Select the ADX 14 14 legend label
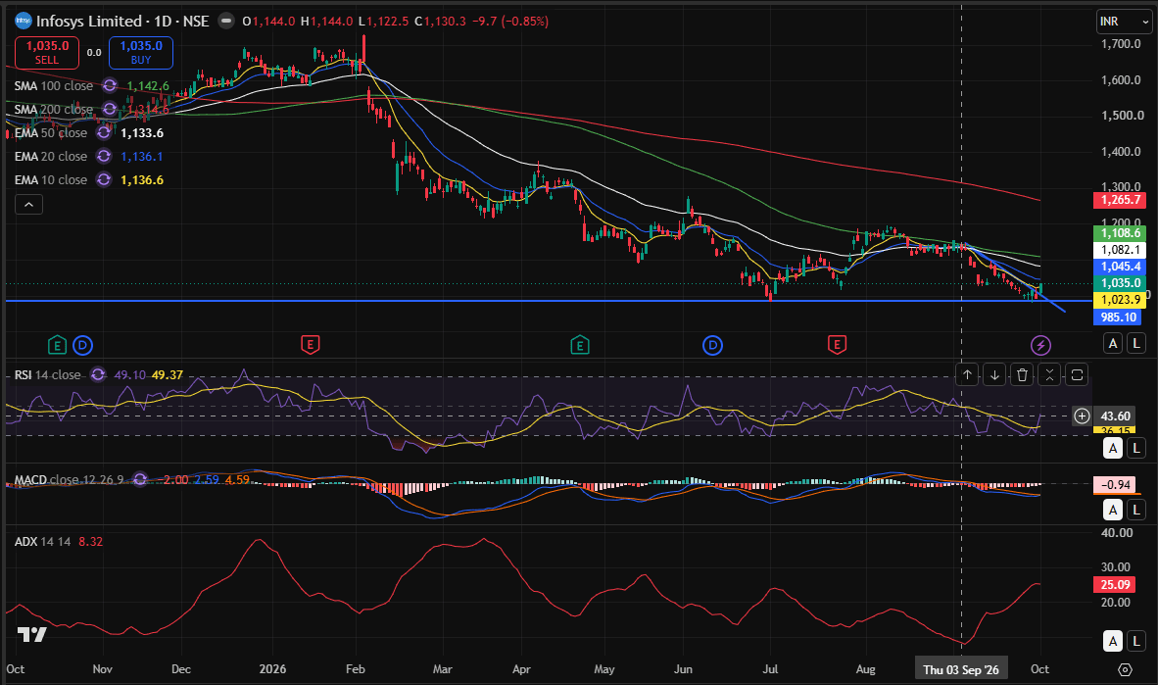 [x=43, y=542]
